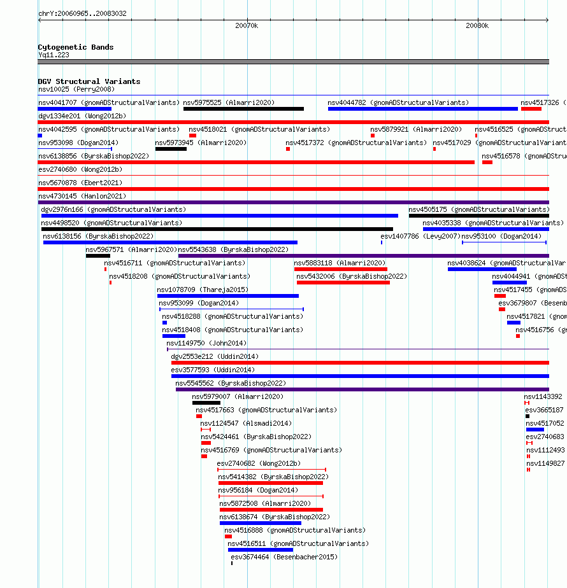Click the Cytogenetic Bands track title

click(75, 47)
